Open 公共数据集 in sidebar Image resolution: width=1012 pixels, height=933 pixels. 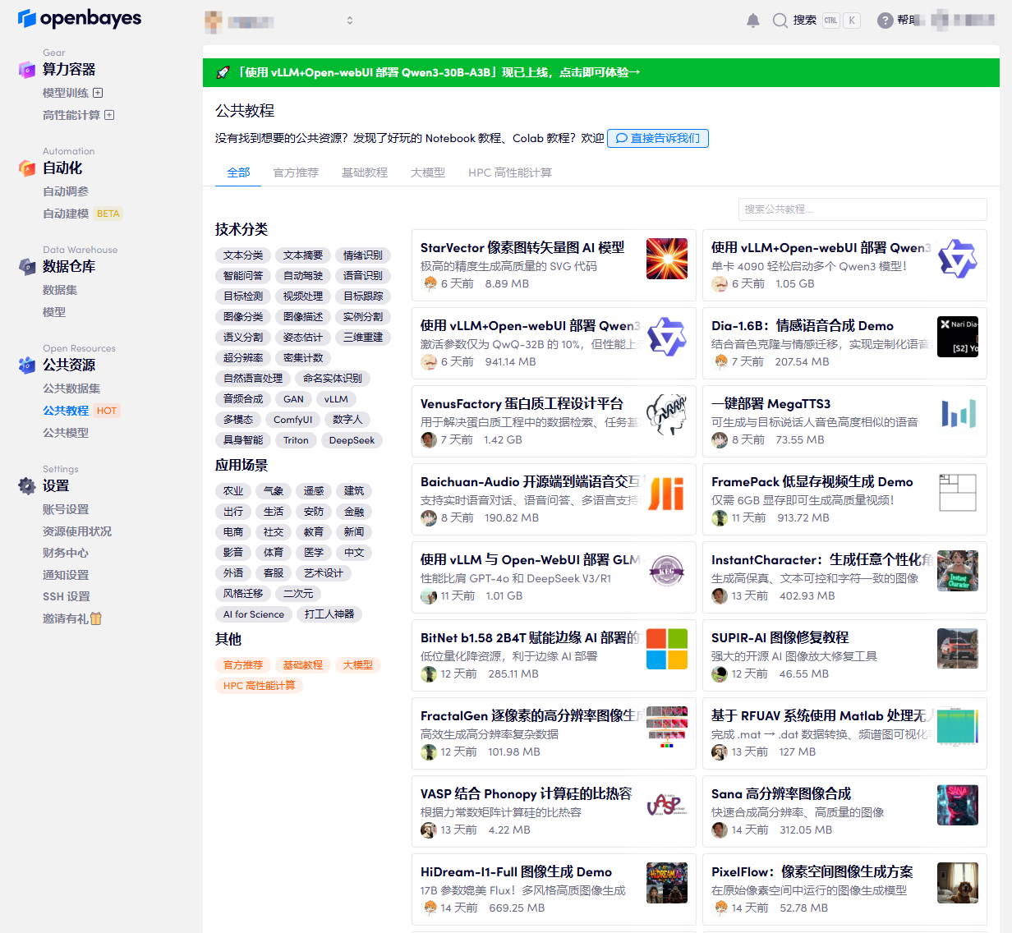71,388
